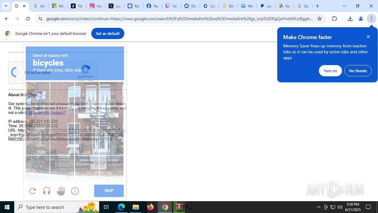
Task: Open Windows notification center
Action: point(369,207)
